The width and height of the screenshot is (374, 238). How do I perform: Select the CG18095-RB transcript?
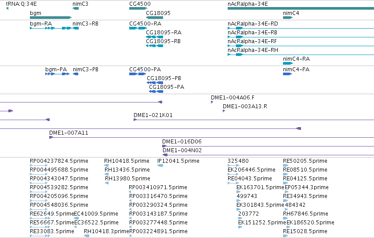[155, 46]
